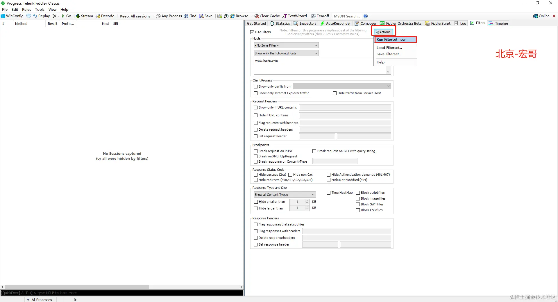Screen dimensions: 558x302
Task: Click the MSDN help question icon
Action: (x=366, y=16)
